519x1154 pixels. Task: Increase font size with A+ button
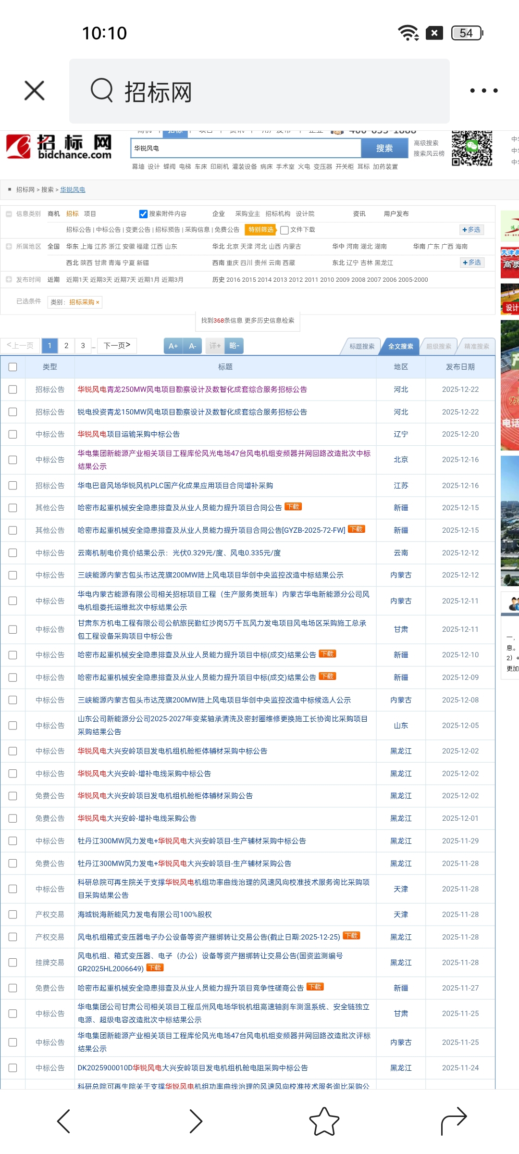tap(173, 346)
